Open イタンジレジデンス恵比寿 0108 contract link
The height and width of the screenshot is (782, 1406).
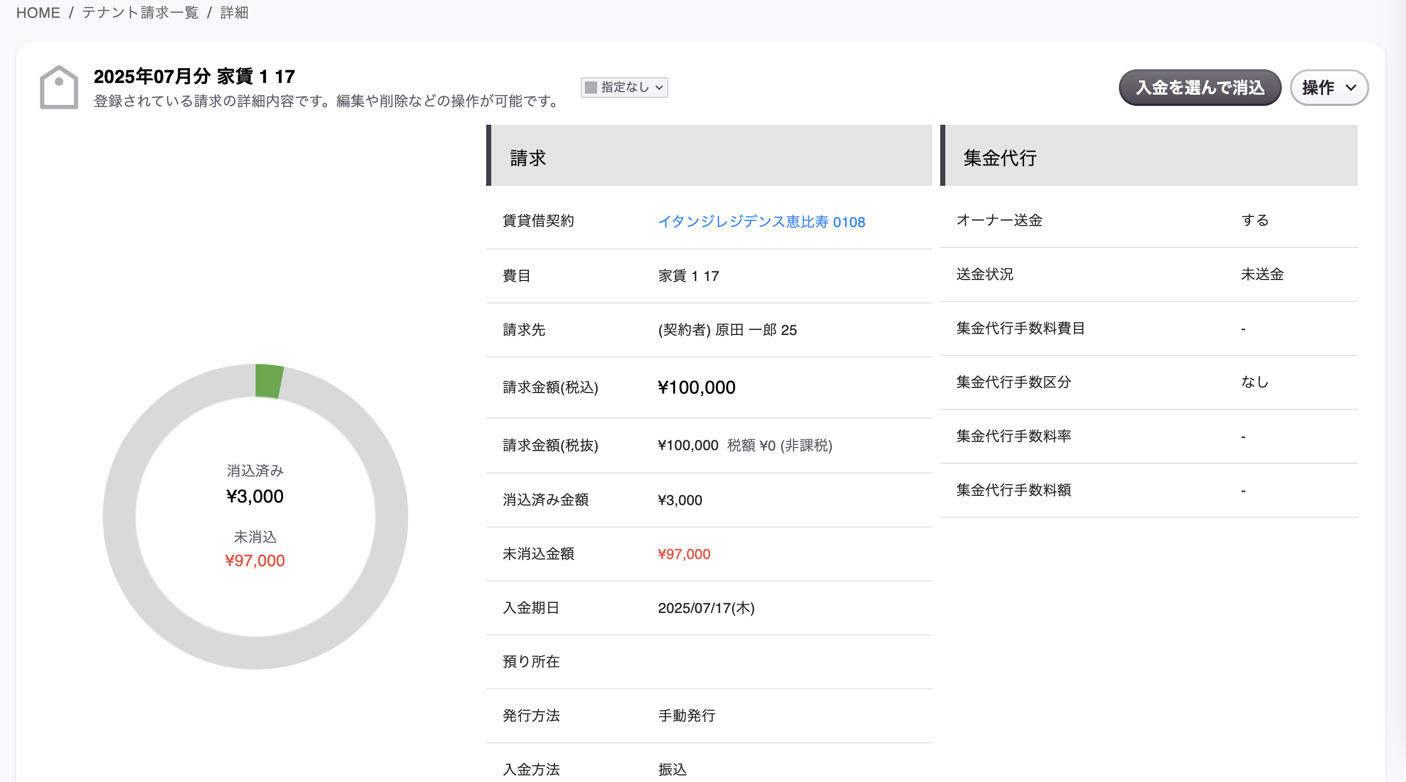coord(762,221)
